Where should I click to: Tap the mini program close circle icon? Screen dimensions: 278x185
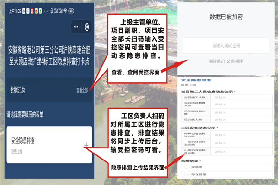[x=87, y=26]
